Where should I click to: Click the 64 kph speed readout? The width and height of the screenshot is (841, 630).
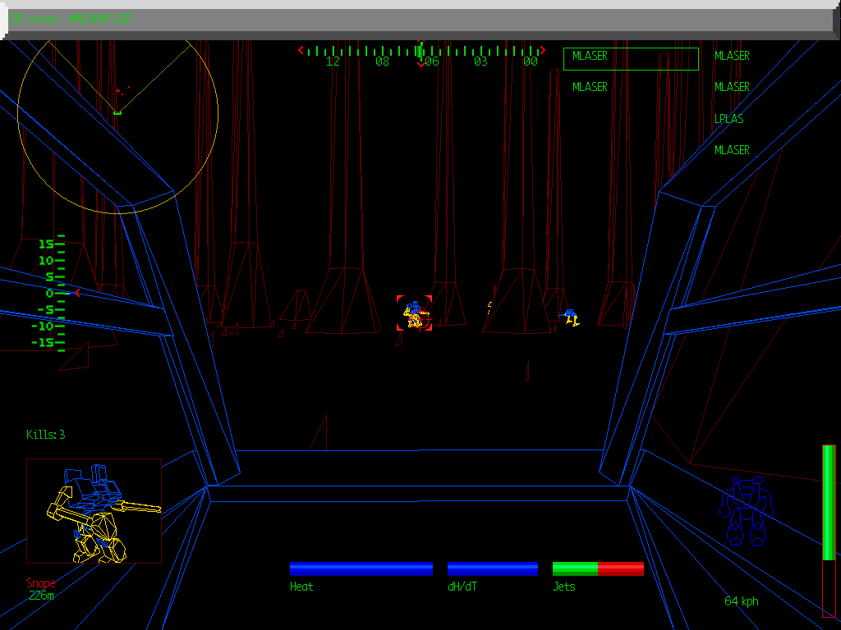[741, 601]
